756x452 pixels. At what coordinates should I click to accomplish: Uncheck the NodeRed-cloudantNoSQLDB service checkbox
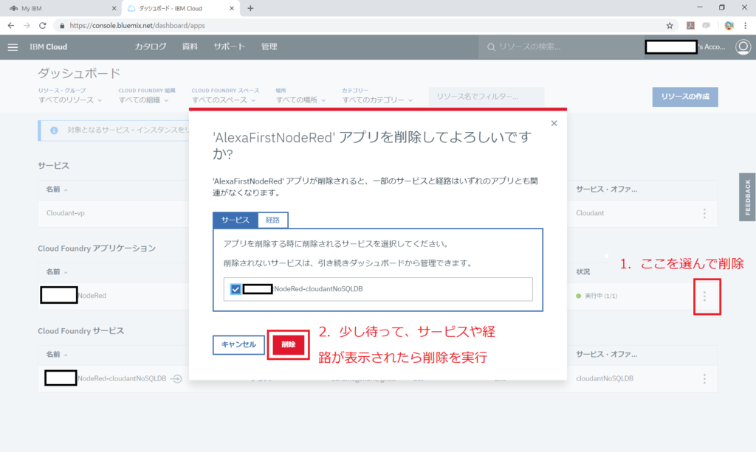click(236, 289)
